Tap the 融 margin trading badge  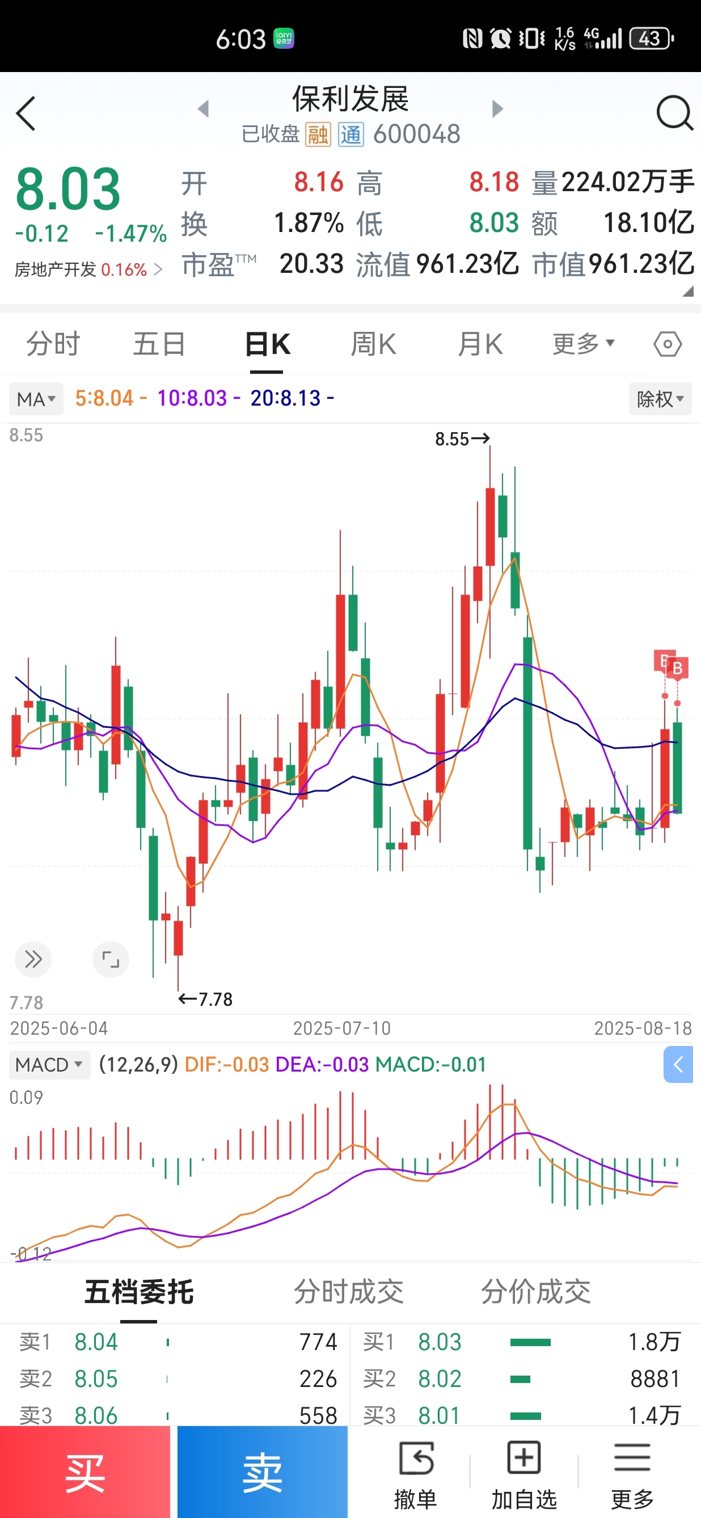pyautogui.click(x=318, y=135)
